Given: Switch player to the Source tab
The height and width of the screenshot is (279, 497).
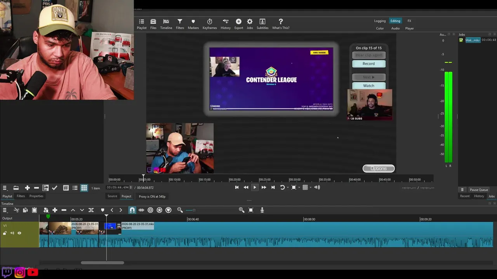Looking at the screenshot, I should click(112, 196).
